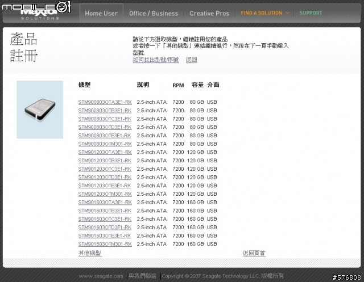Pick model STM901603OTM301-RK
This screenshot has height=282, width=364.
tap(105, 244)
